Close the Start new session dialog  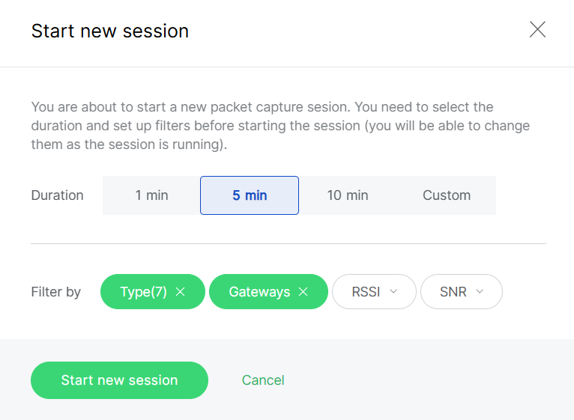point(537,30)
